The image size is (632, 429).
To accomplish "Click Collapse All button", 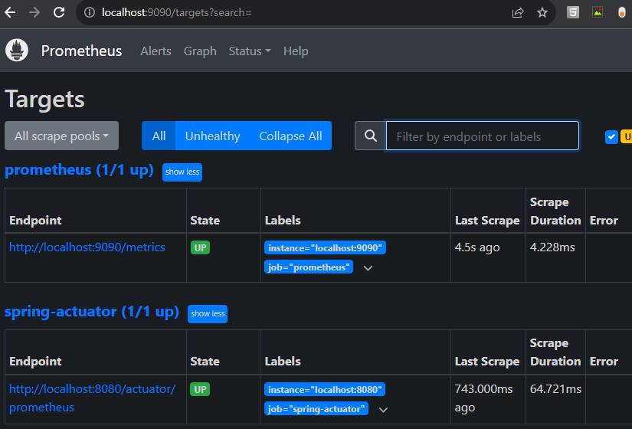I will tap(290, 136).
